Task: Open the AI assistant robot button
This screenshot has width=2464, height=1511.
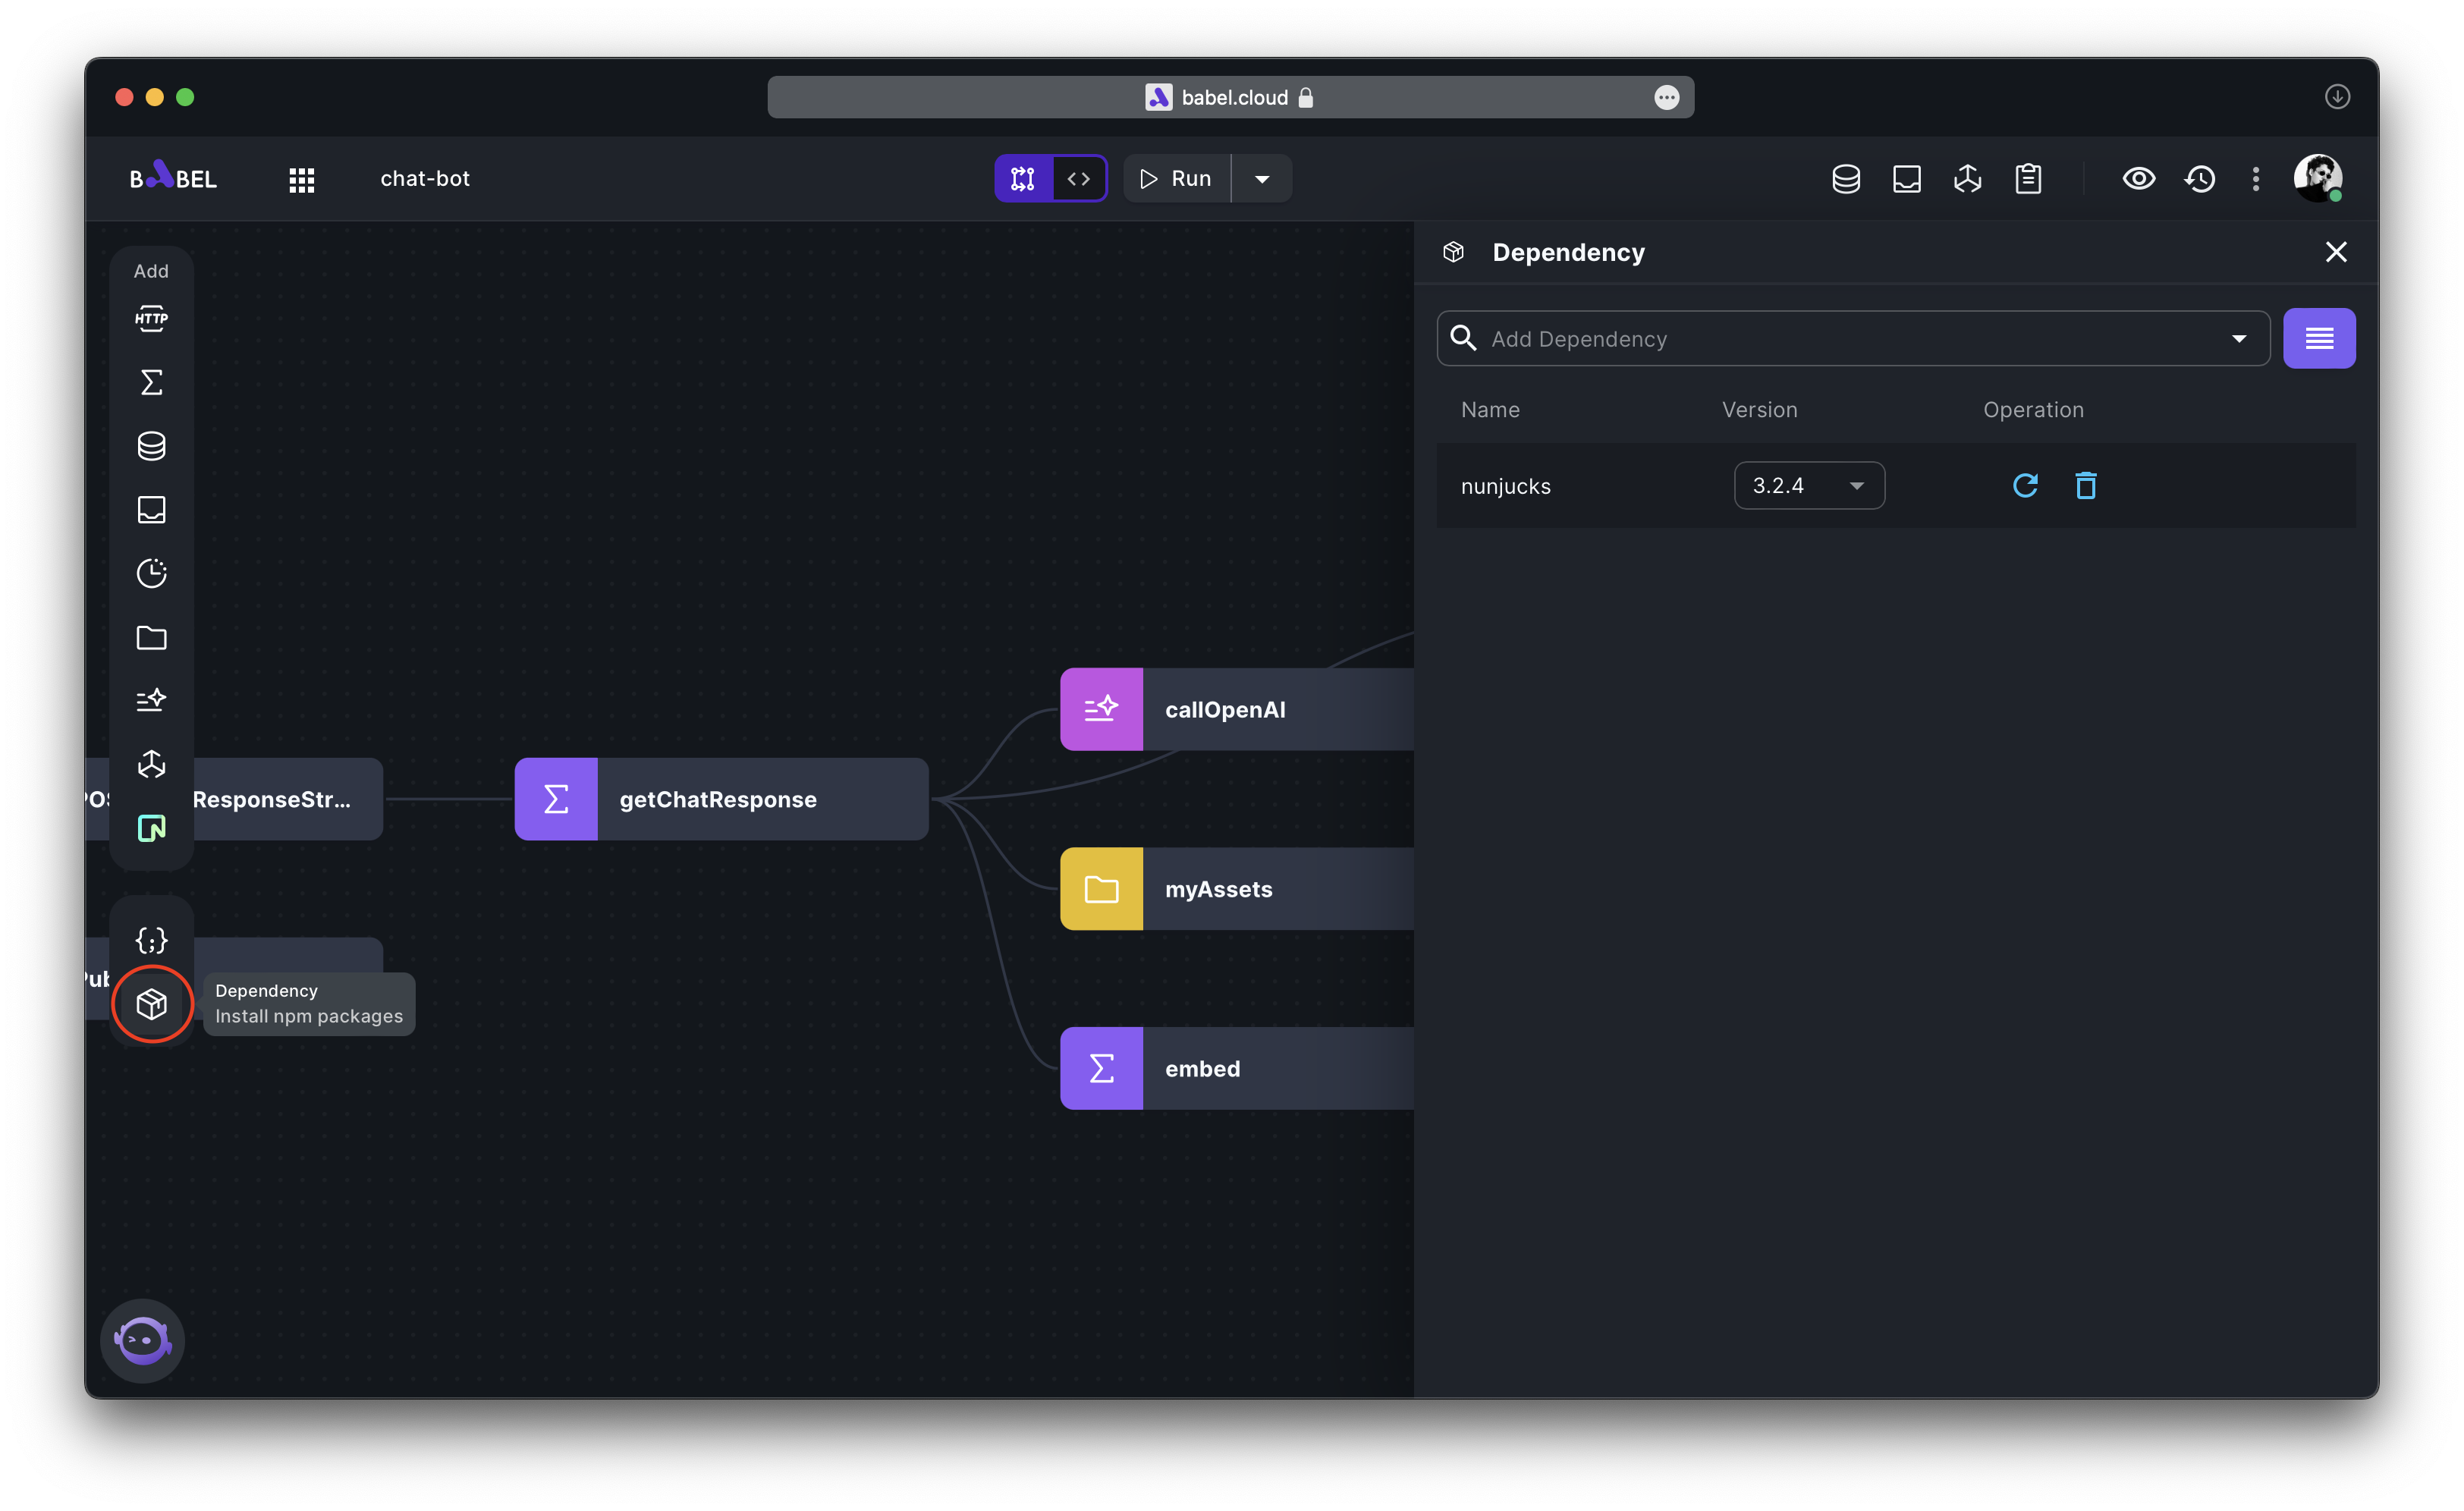Action: (142, 1340)
